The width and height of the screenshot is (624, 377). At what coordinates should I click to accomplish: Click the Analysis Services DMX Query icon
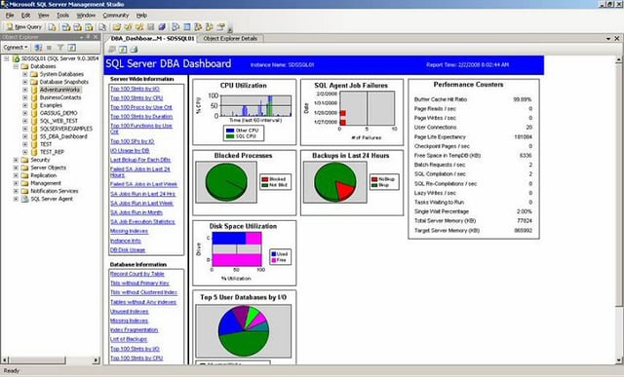click(x=78, y=27)
